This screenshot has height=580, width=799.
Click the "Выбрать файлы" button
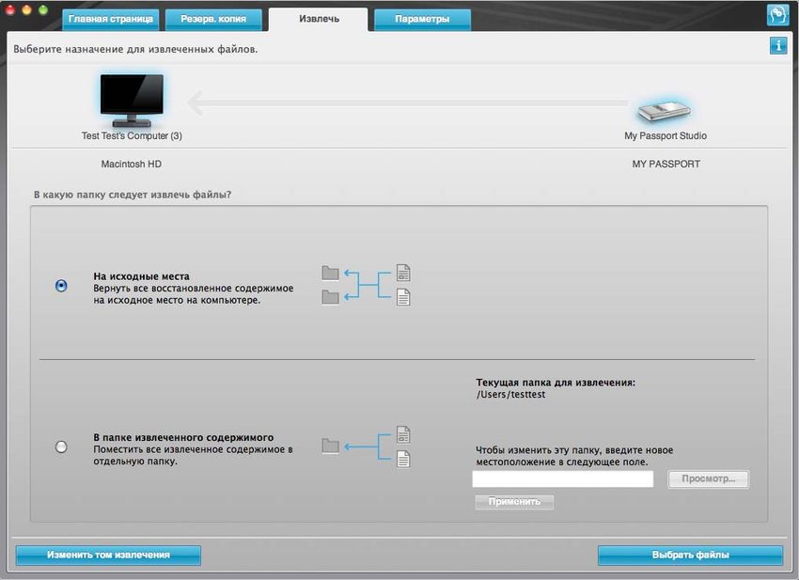[x=690, y=555]
